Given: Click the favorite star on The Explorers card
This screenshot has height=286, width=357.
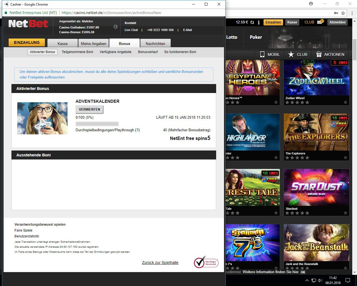Looking at the screenshot, I should 345,158.
